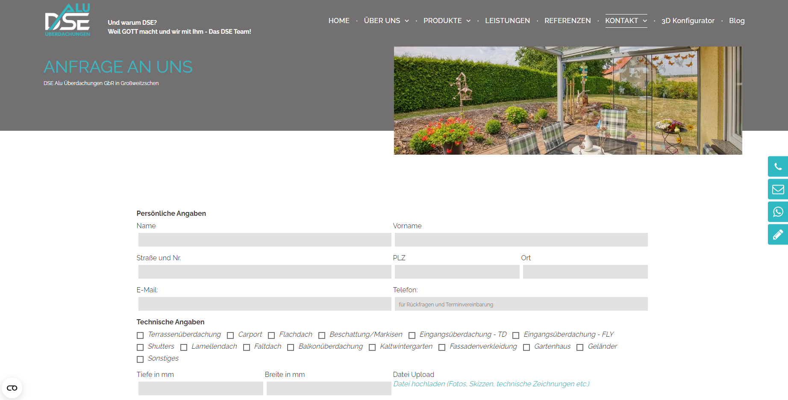Click the DSE Alu Überdachungen logo
788x400 pixels.
click(68, 20)
